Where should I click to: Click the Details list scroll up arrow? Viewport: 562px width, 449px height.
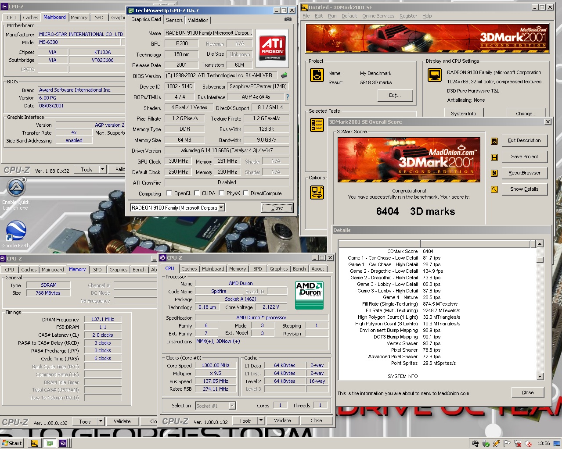point(540,244)
